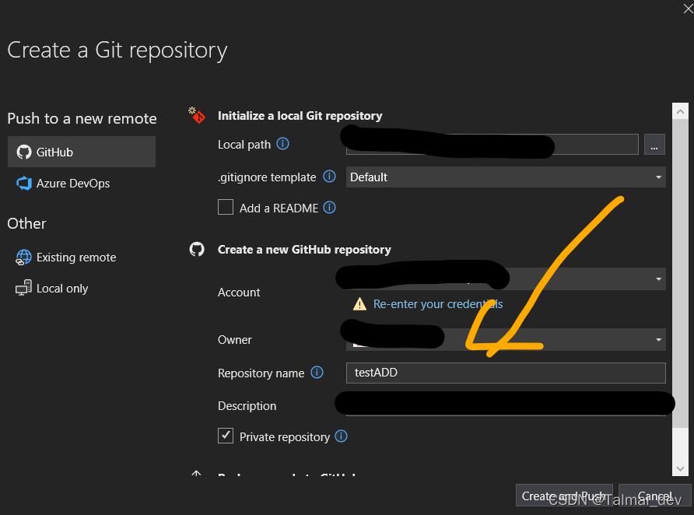694x515 pixels.
Task: Open the .gitignore template info icon
Action: click(329, 177)
